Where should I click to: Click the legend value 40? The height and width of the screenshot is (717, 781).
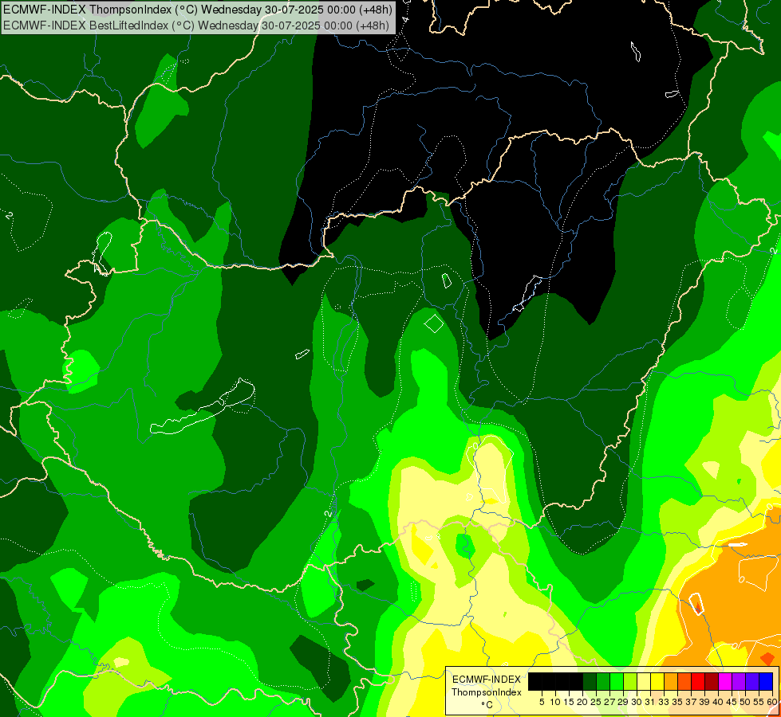(718, 702)
